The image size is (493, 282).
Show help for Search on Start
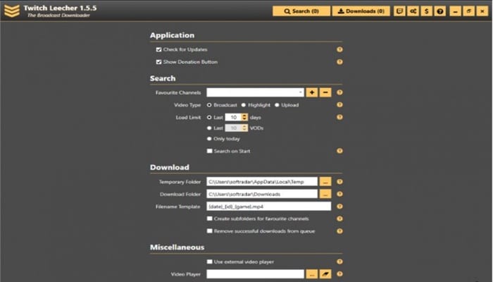[x=339, y=151]
